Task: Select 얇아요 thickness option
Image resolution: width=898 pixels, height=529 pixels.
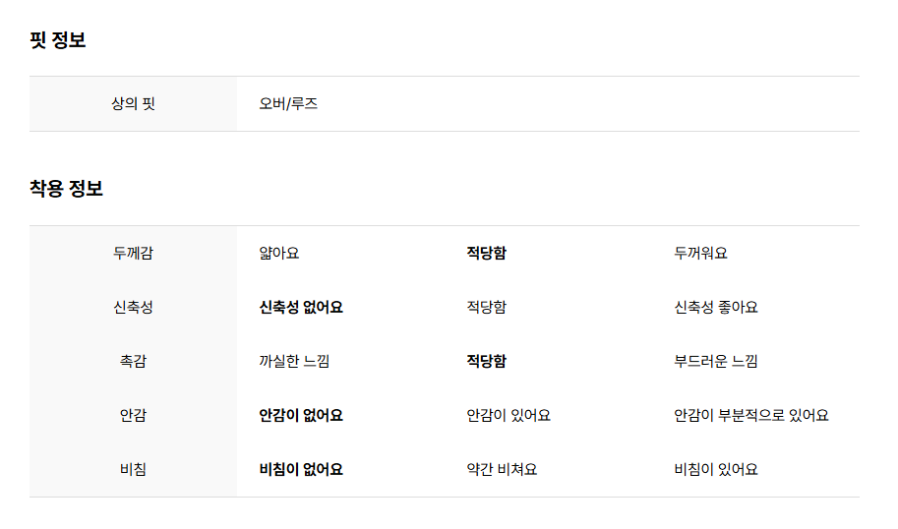Action: tap(279, 253)
